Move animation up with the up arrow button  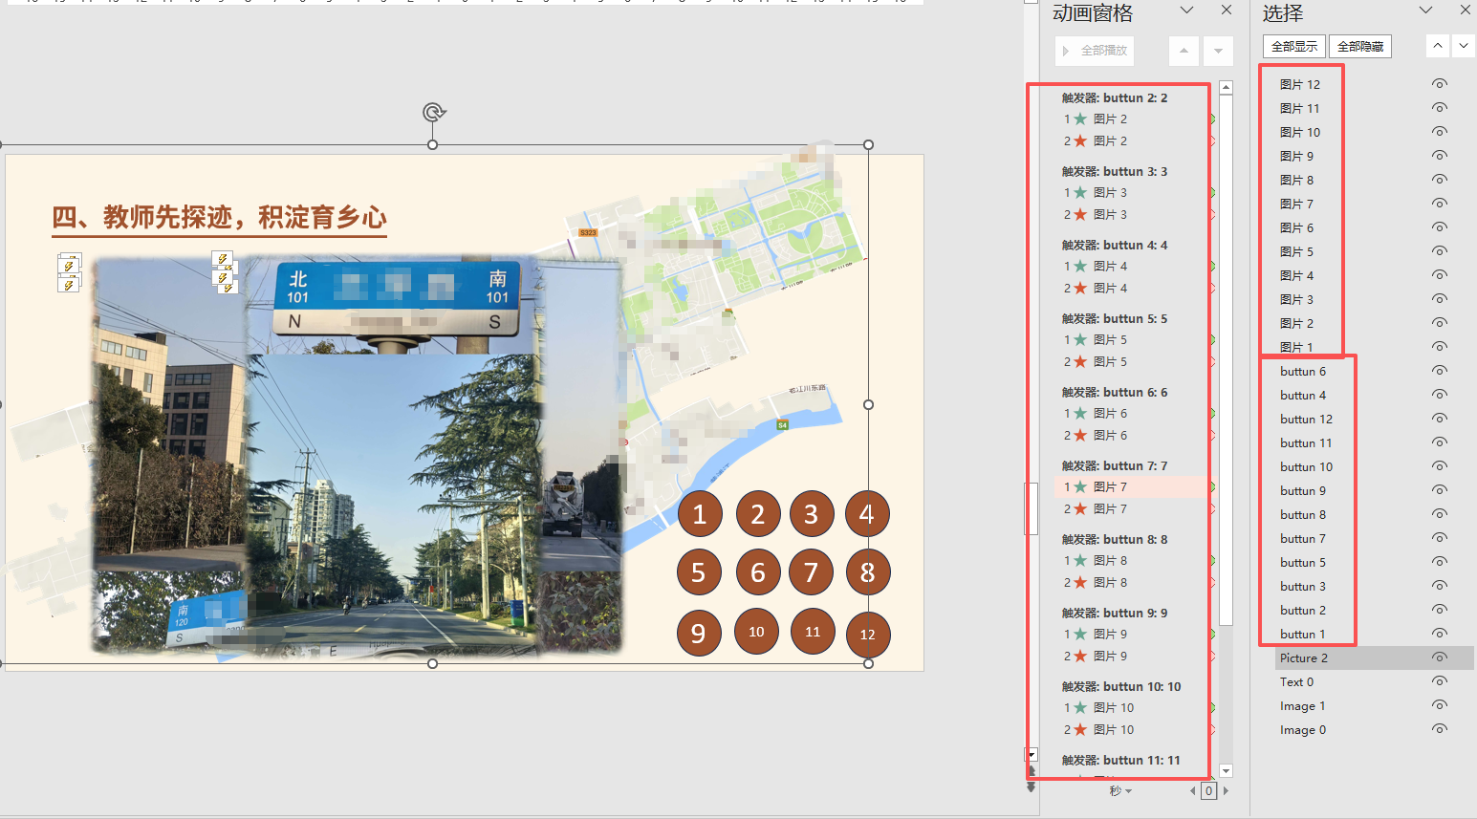click(x=1184, y=51)
